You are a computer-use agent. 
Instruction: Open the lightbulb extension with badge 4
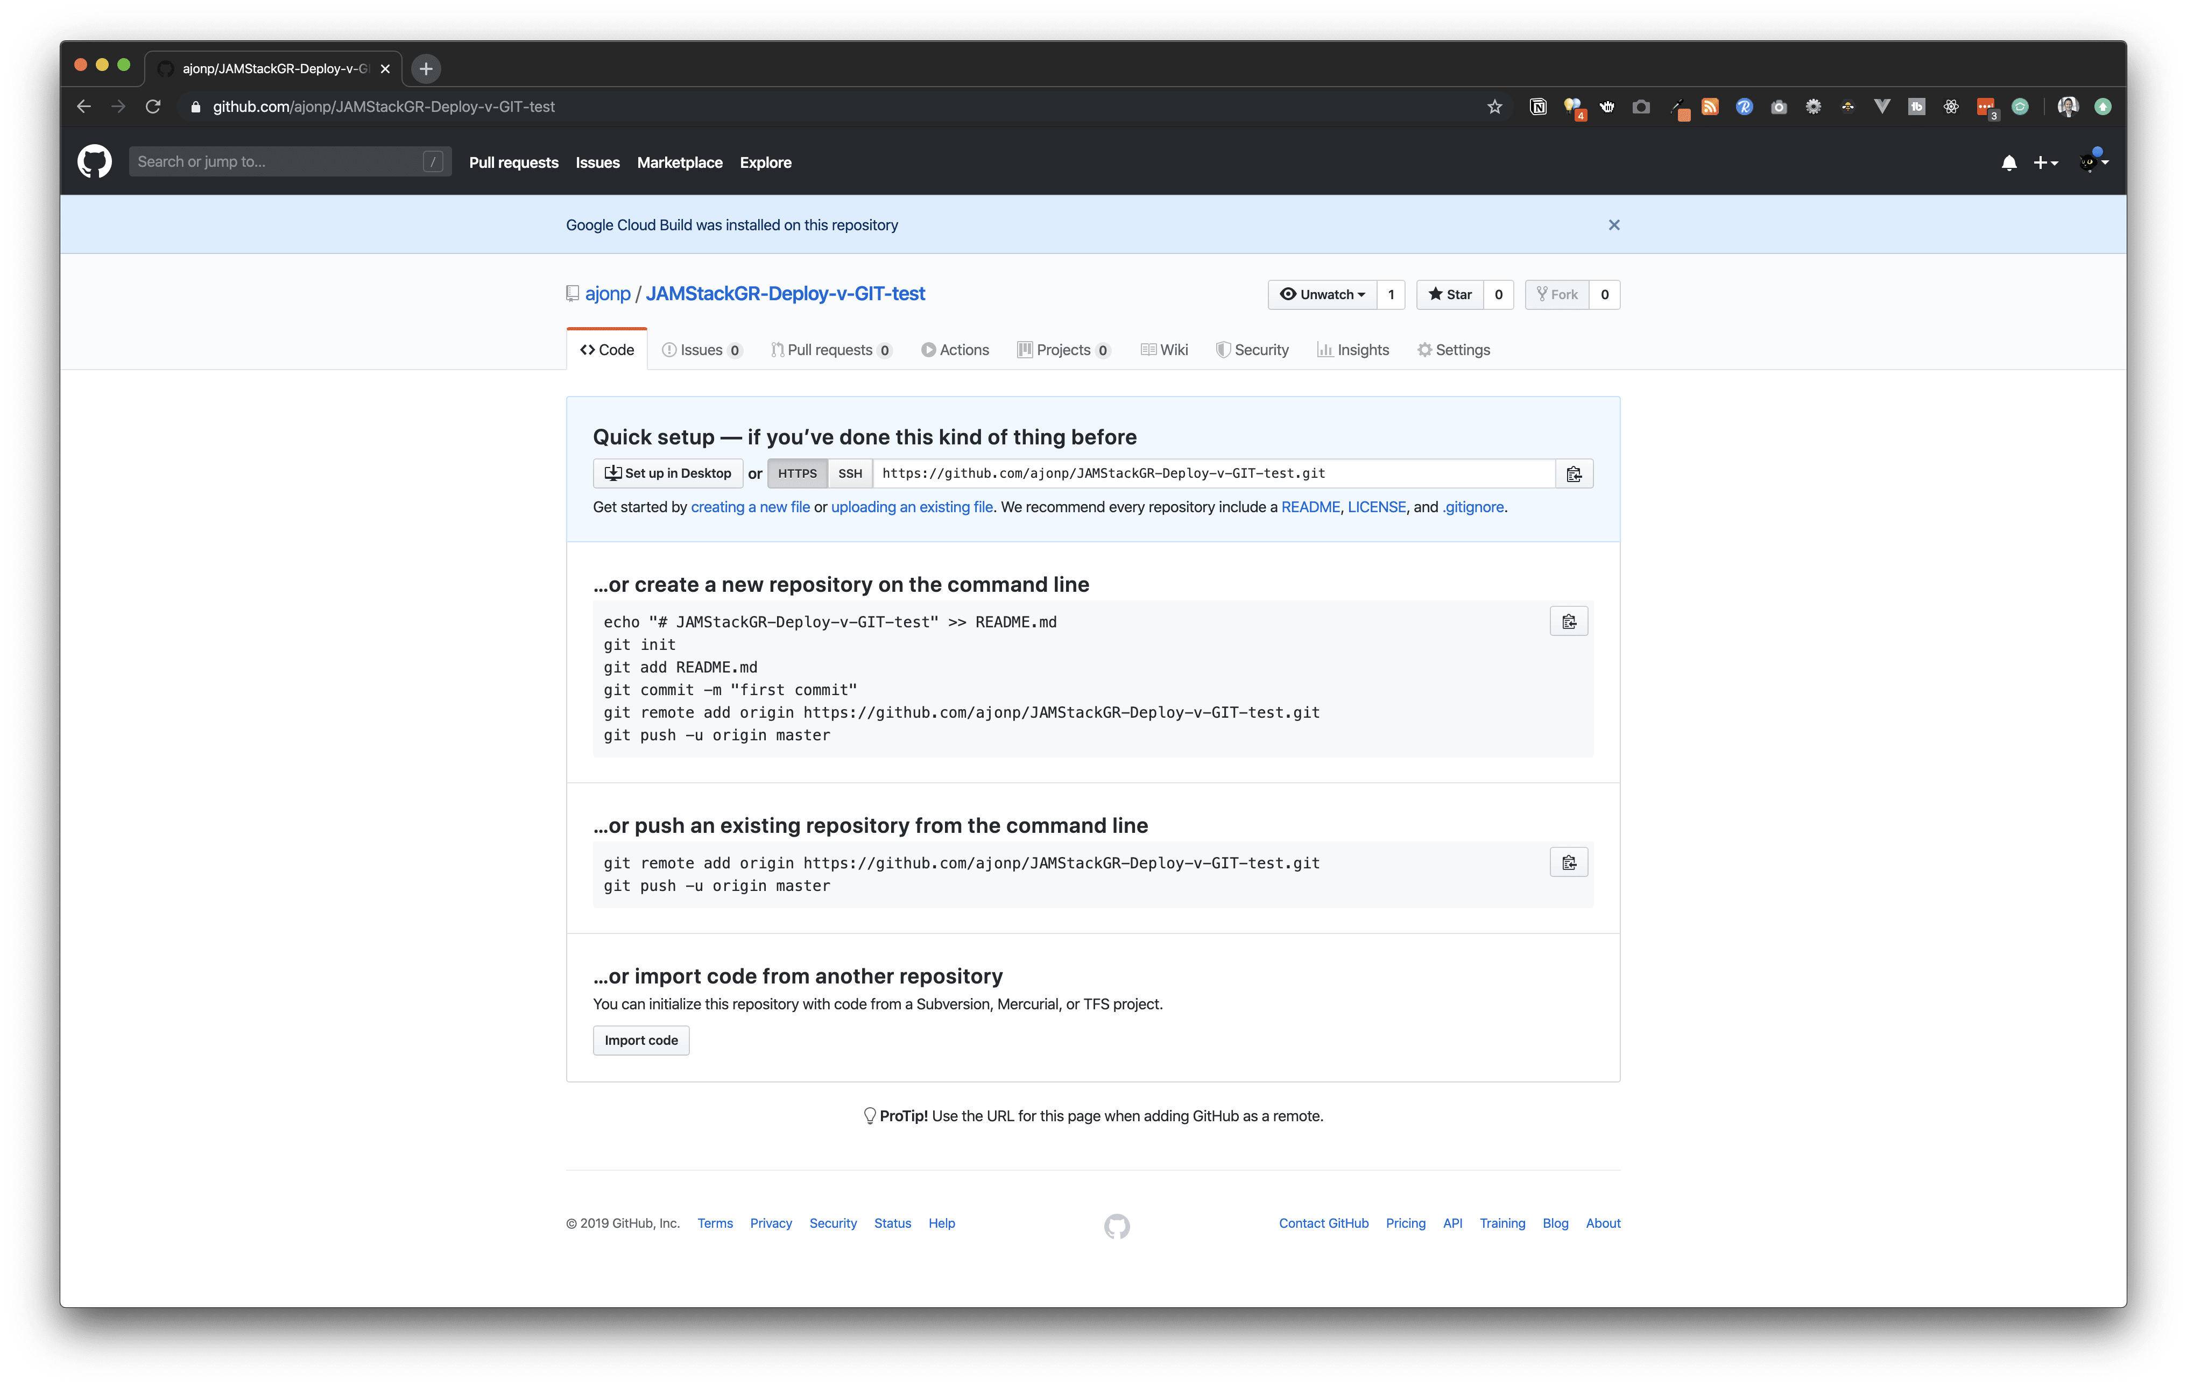pos(1573,108)
